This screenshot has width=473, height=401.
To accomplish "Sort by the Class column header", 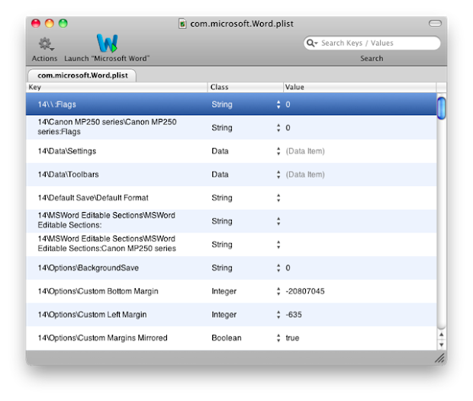I will click(245, 87).
